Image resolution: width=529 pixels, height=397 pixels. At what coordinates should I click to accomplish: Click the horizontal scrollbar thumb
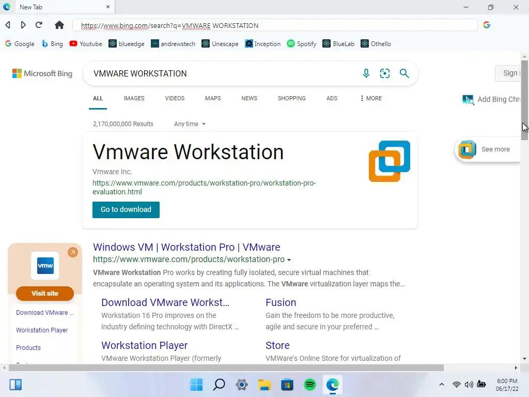226,368
